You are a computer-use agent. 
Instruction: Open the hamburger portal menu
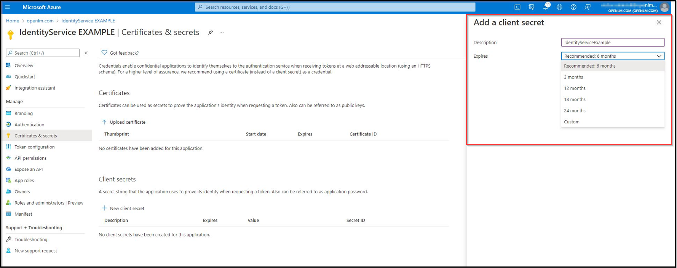click(x=7, y=7)
